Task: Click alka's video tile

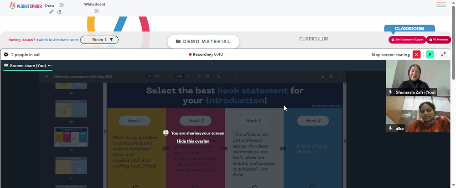Action: (418, 114)
